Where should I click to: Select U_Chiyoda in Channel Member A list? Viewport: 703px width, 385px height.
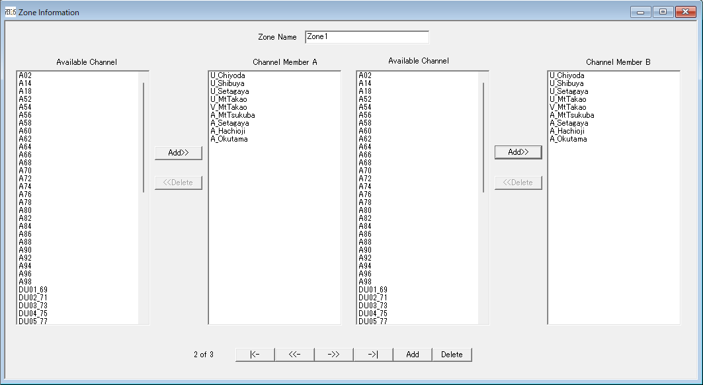[x=227, y=75]
